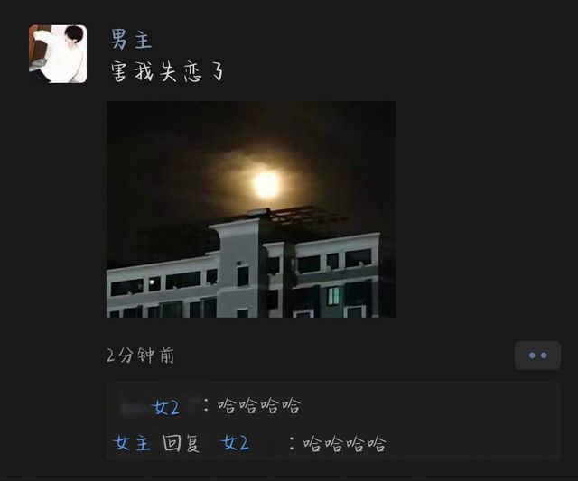Tap the first 哈哈哈哈 comment by 女2
578x481 pixels.
tap(259, 406)
